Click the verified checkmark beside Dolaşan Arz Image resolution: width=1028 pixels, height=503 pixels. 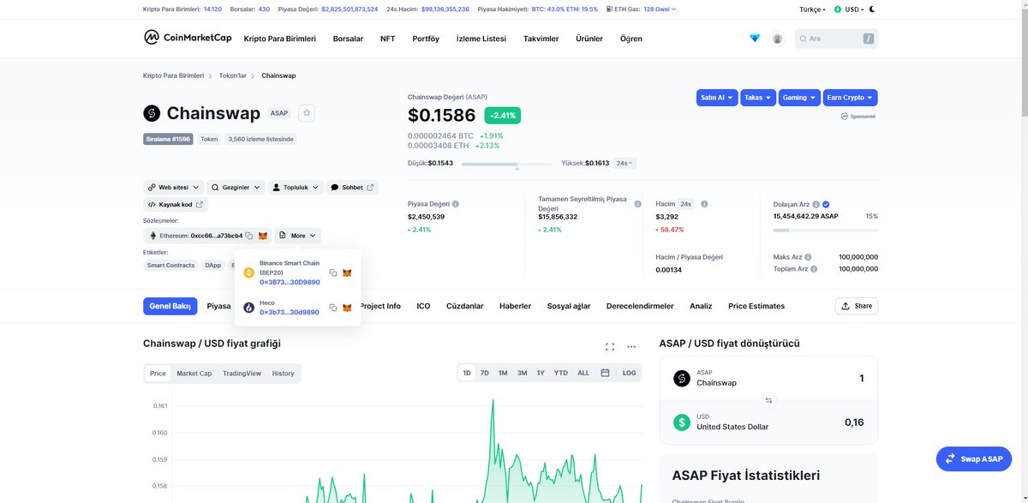(x=826, y=205)
